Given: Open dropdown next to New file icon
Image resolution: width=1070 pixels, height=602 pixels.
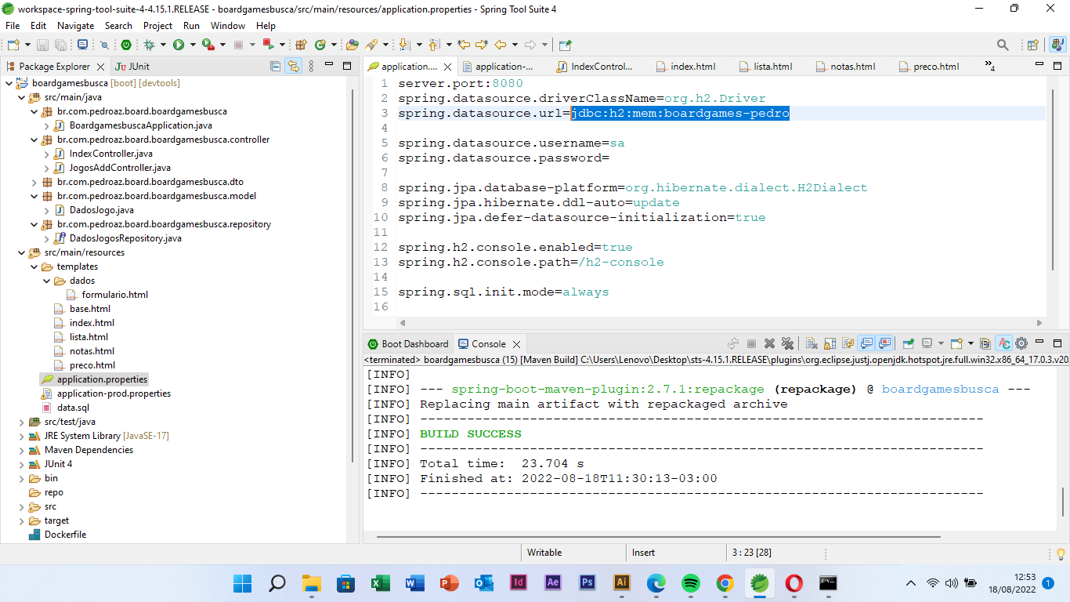Looking at the screenshot, I should point(27,45).
